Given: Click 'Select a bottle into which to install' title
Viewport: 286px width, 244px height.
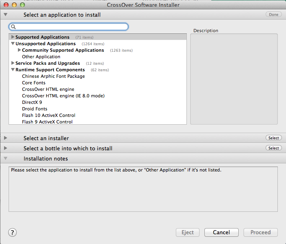Looking at the screenshot, I should coord(68,148).
